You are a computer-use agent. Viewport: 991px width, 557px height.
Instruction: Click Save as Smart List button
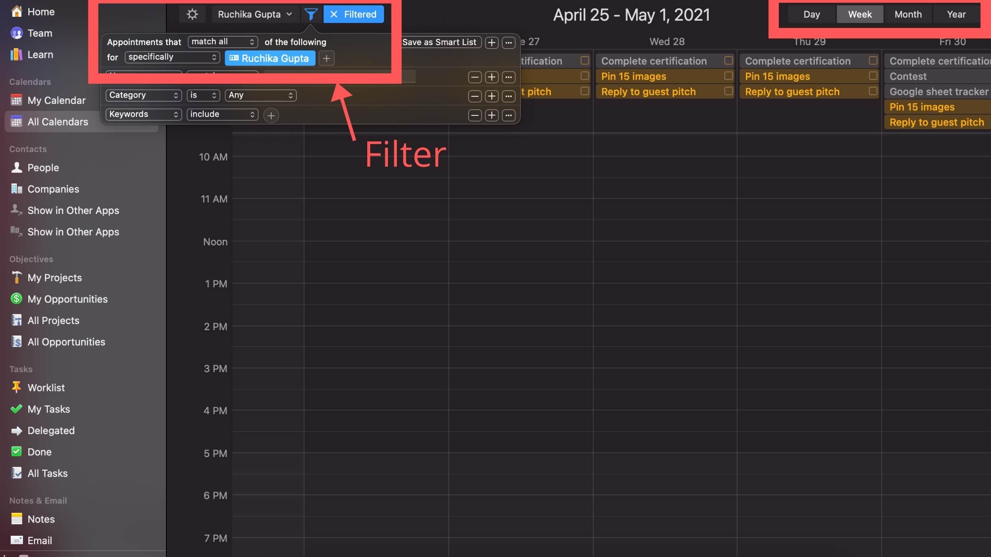click(439, 42)
